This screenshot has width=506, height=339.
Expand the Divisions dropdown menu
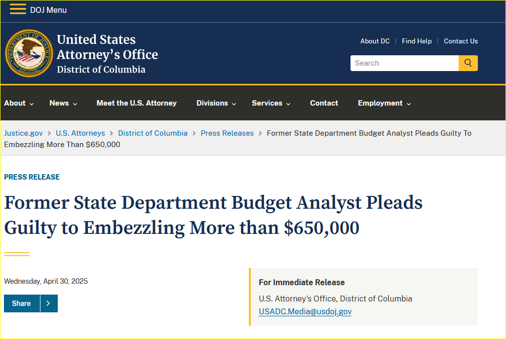pos(216,103)
